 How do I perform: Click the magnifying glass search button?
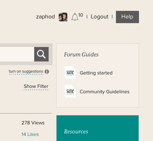41,54
